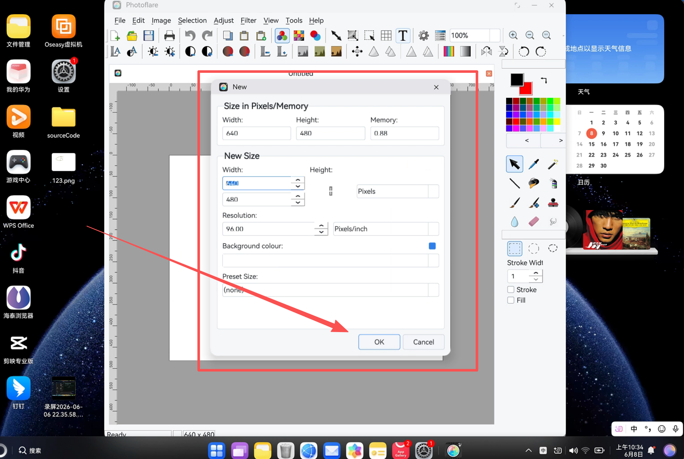684x459 pixels.
Task: Click the taskbar search button
Action: [x=30, y=450]
